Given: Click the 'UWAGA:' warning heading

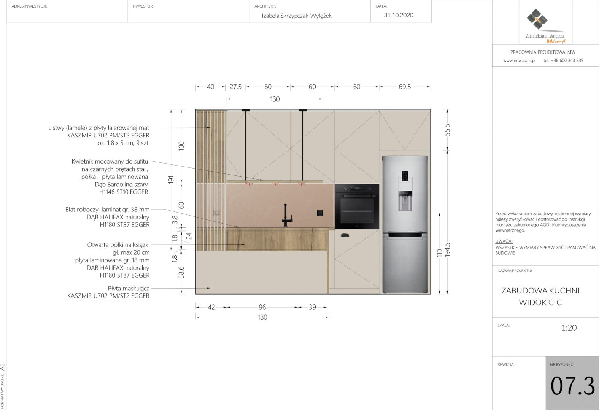Looking at the screenshot, I should click(504, 241).
